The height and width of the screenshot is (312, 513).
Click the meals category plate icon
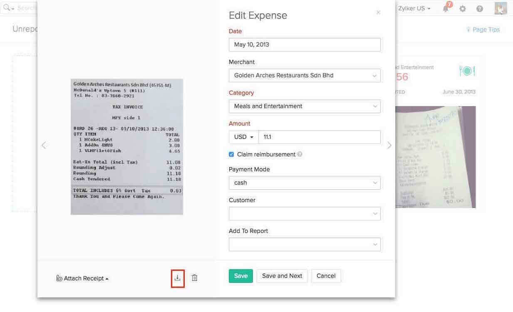pyautogui.click(x=467, y=71)
